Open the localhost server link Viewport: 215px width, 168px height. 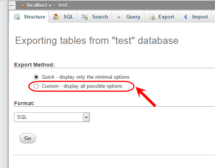click(x=37, y=5)
